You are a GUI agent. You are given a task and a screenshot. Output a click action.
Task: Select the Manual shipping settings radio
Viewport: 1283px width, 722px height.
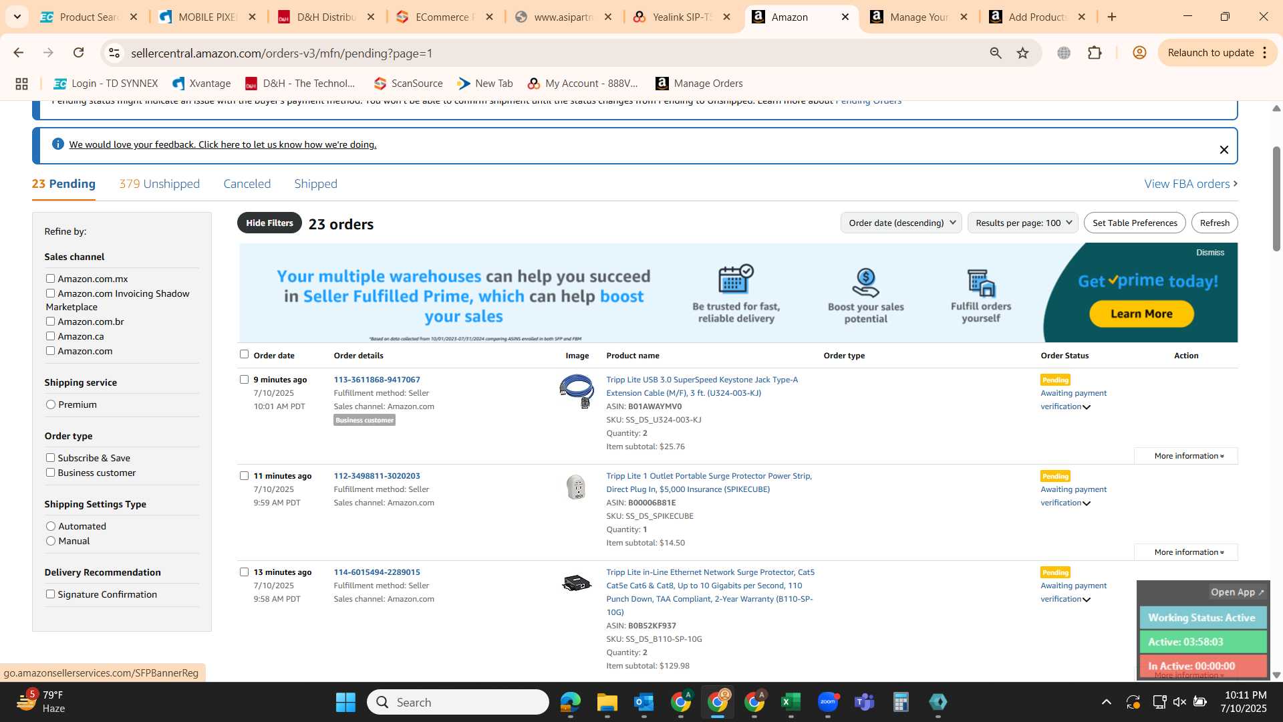pos(51,541)
